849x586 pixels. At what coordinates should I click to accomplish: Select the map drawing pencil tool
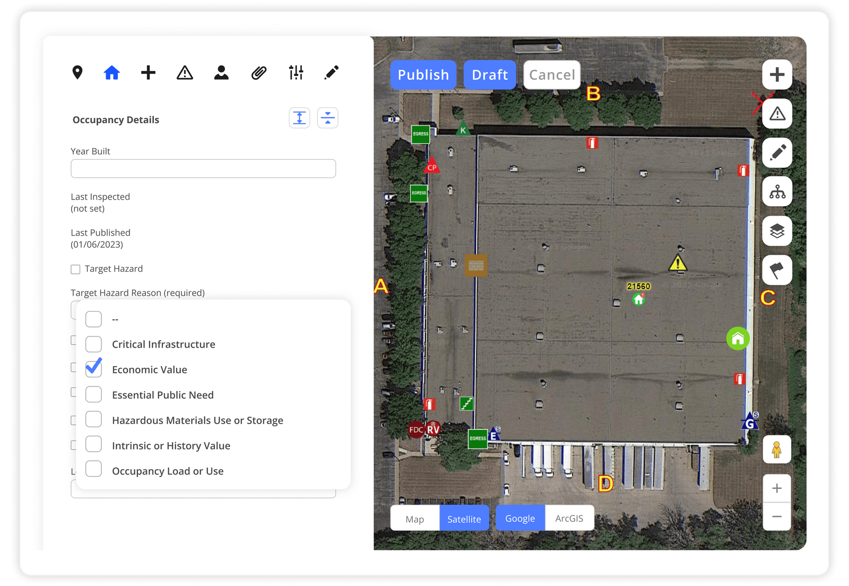click(x=777, y=153)
